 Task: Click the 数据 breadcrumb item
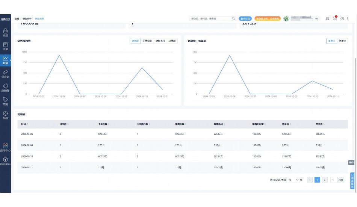[x=17, y=18]
